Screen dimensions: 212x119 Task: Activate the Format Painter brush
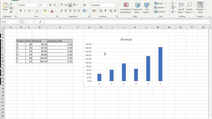11,12
